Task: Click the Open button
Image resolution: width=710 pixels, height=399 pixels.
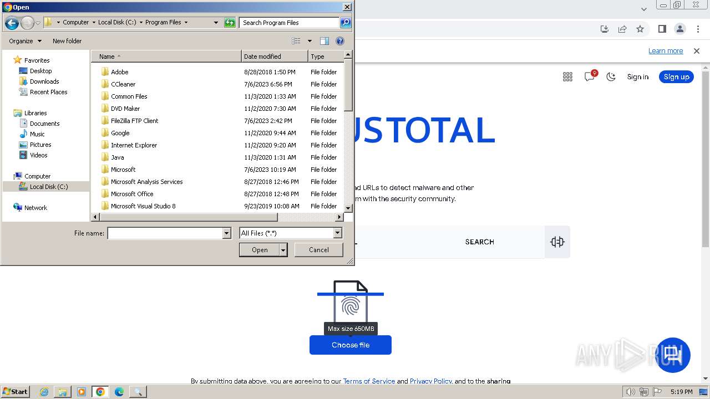Action: [x=260, y=250]
